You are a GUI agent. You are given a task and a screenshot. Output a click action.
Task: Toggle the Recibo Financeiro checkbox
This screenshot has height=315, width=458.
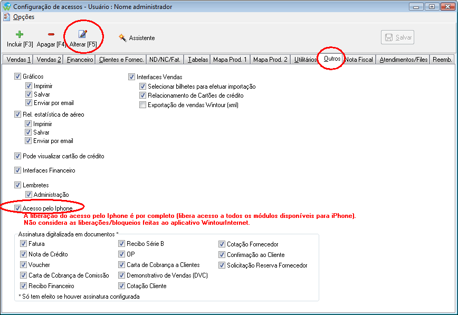coord(23,286)
